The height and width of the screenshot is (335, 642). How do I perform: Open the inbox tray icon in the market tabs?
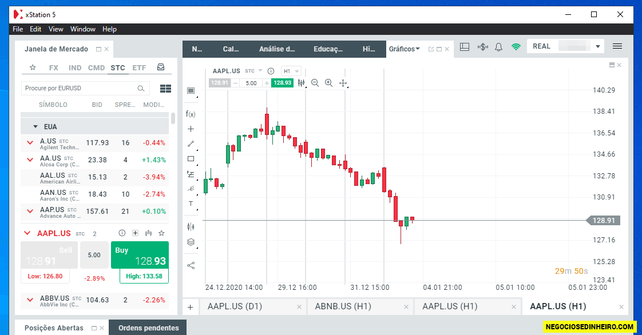(161, 67)
